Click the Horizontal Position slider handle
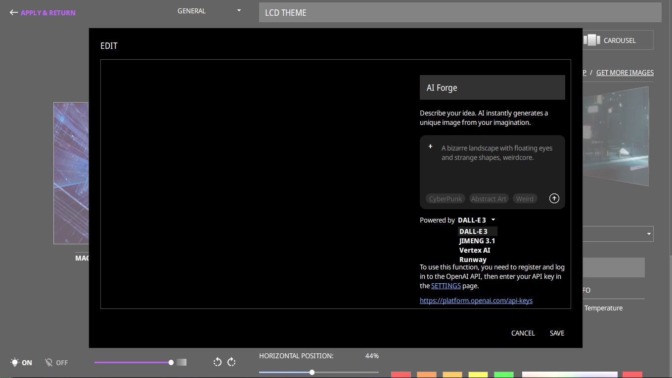The height and width of the screenshot is (378, 672). tap(312, 373)
